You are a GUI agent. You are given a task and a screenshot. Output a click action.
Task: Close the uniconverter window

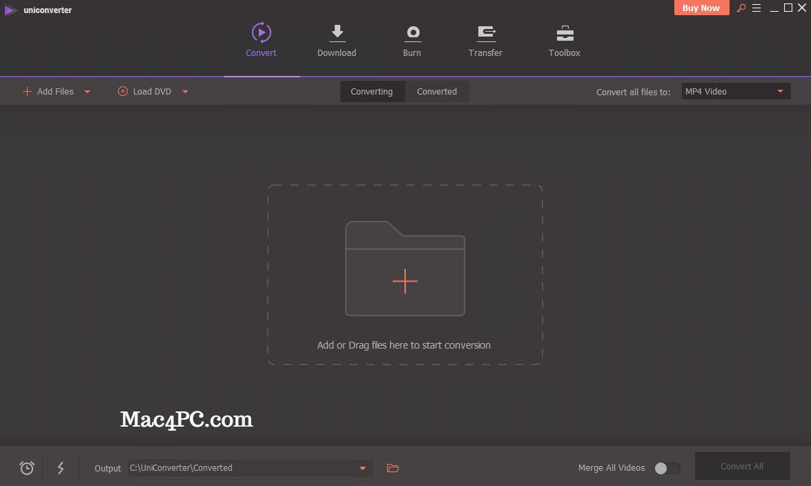click(x=802, y=8)
